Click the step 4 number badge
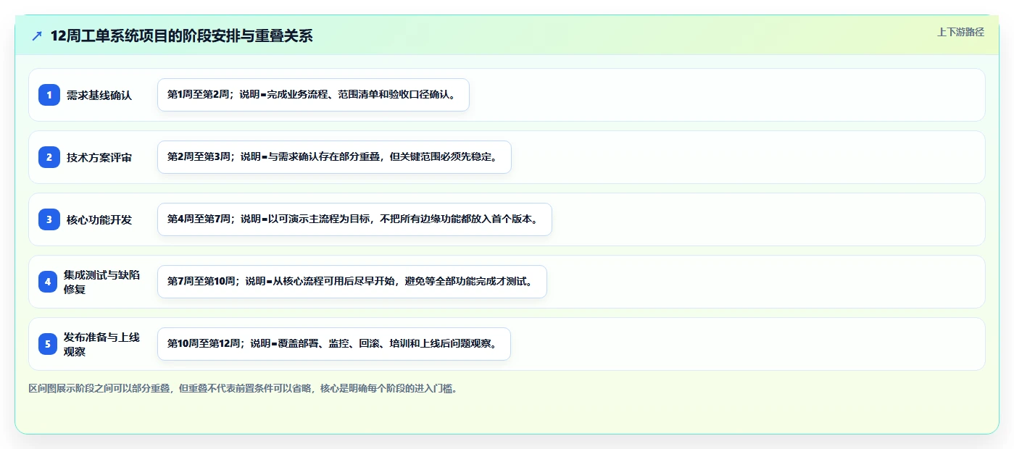 point(48,282)
